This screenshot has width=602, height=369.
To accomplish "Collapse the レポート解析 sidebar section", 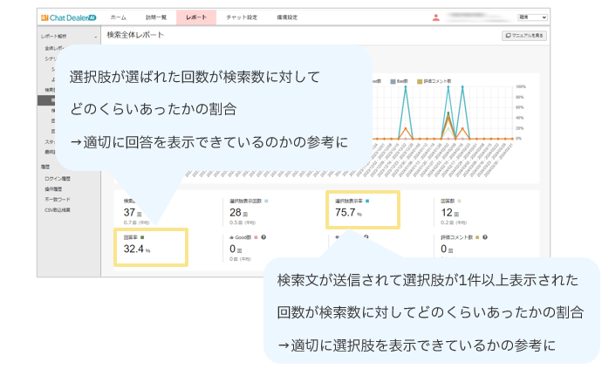I will click(x=95, y=37).
